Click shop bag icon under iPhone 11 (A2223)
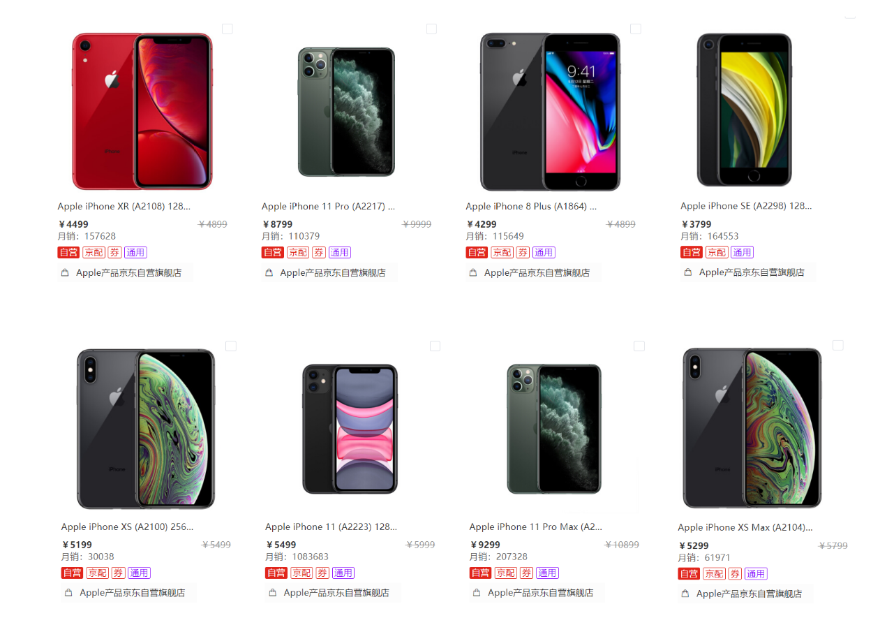The width and height of the screenshot is (887, 625). pos(273,593)
